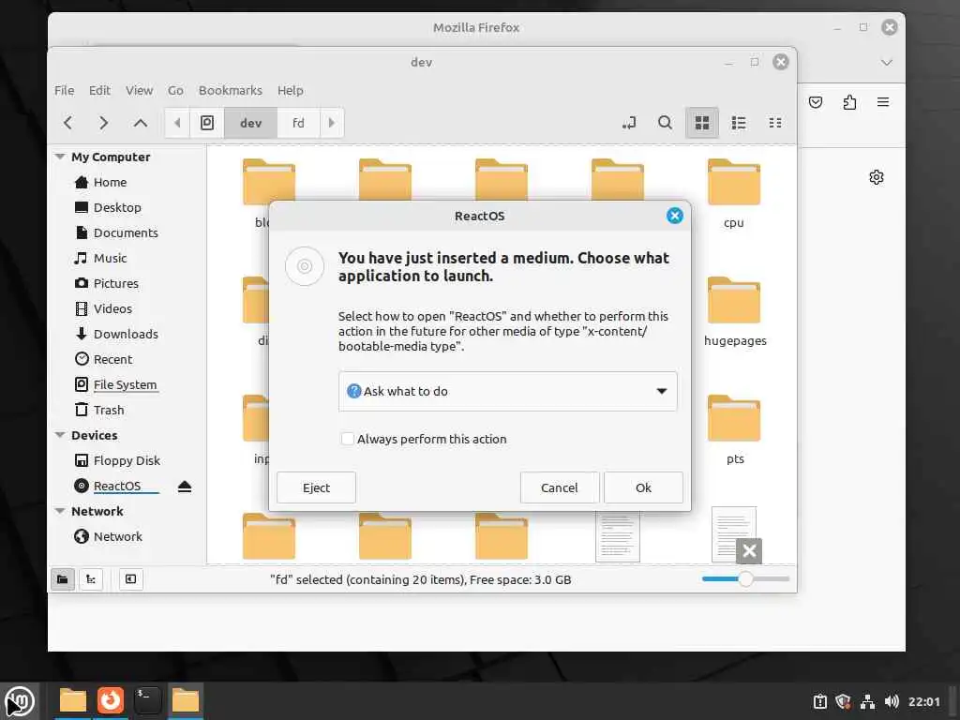Go back with the left arrow navigation button
Screen dimensions: 960x720
pos(67,123)
